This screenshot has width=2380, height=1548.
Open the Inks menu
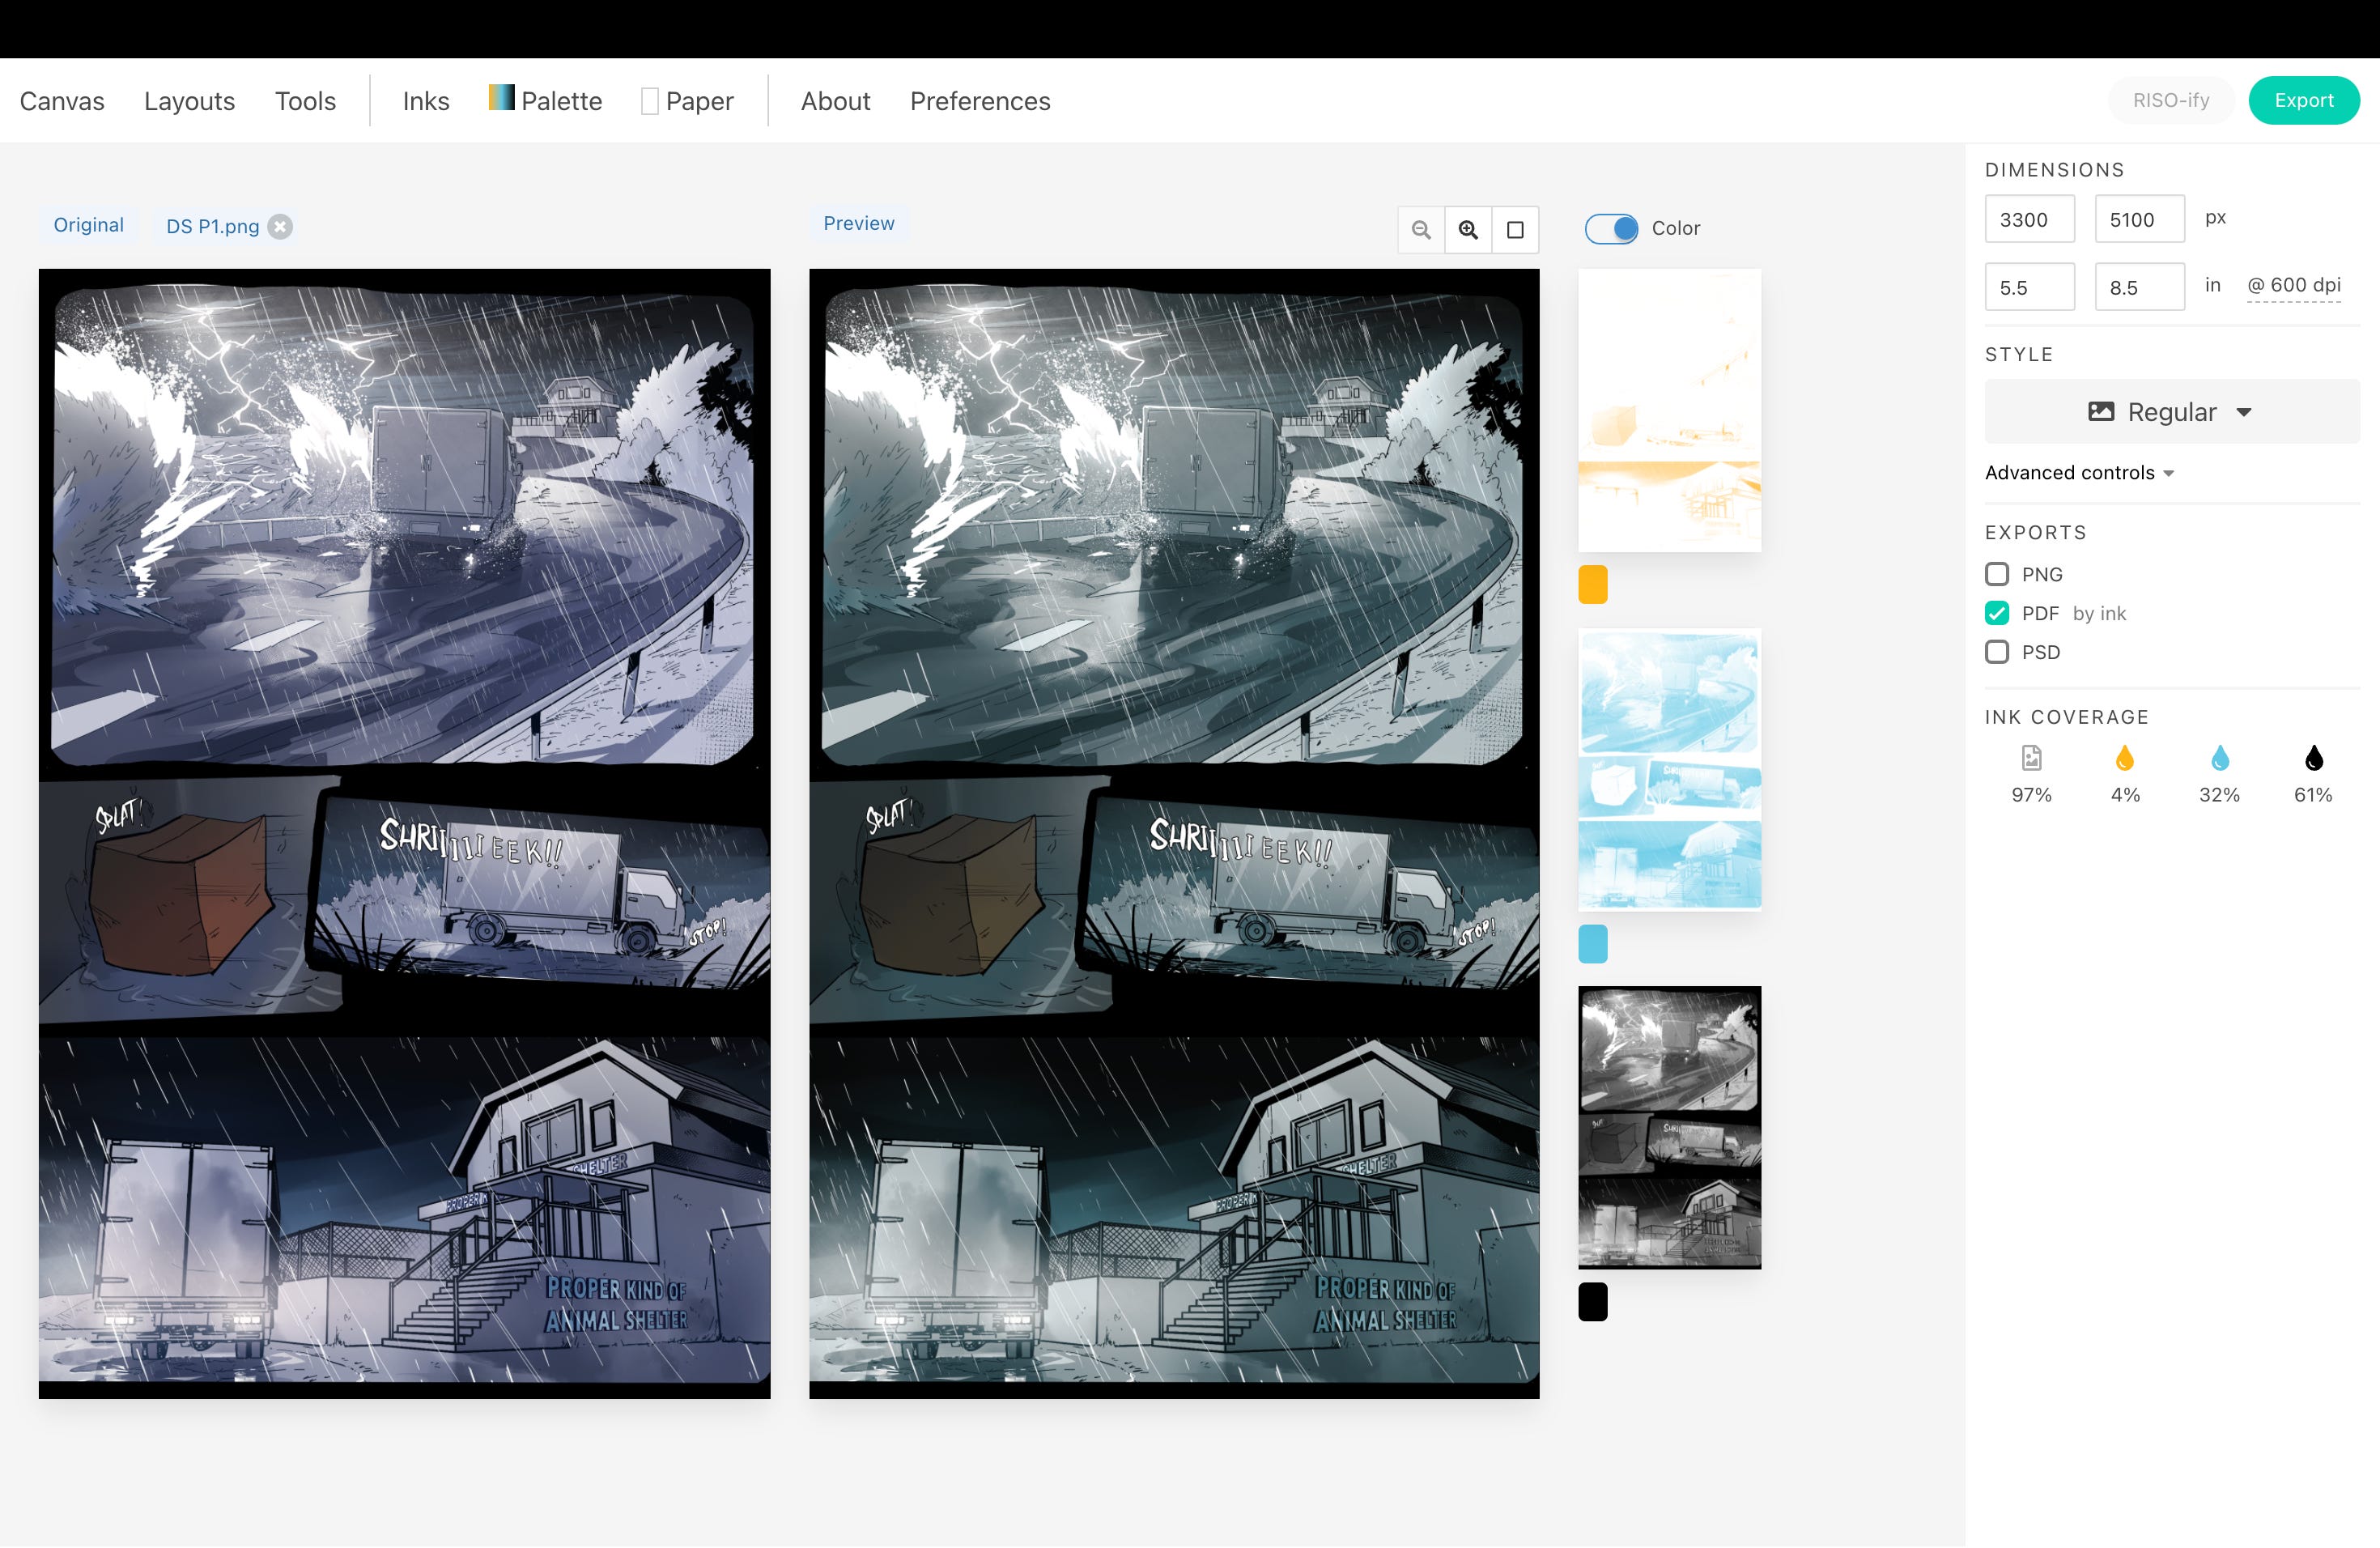pyautogui.click(x=426, y=101)
